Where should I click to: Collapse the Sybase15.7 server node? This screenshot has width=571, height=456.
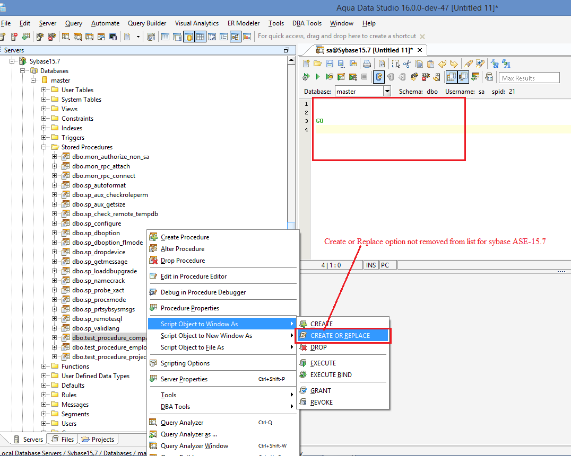click(12, 61)
